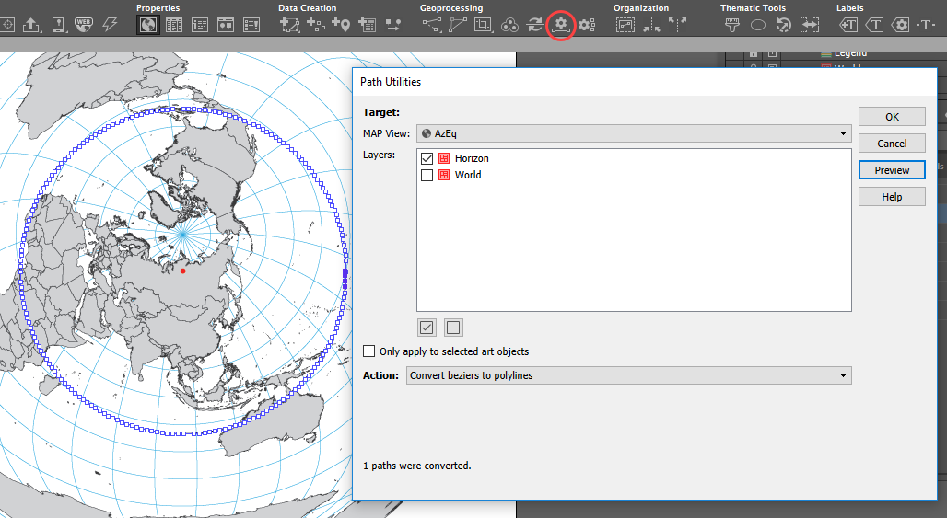Click the plus-polygon icon under Data Creation
This screenshot has width=947, height=518.
[x=290, y=25]
